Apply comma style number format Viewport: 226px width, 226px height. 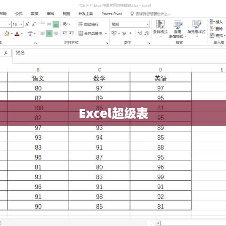pos(130,33)
